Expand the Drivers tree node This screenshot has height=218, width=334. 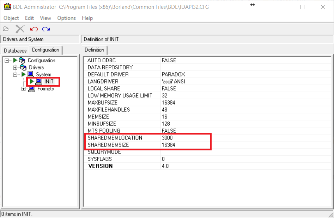(15, 68)
